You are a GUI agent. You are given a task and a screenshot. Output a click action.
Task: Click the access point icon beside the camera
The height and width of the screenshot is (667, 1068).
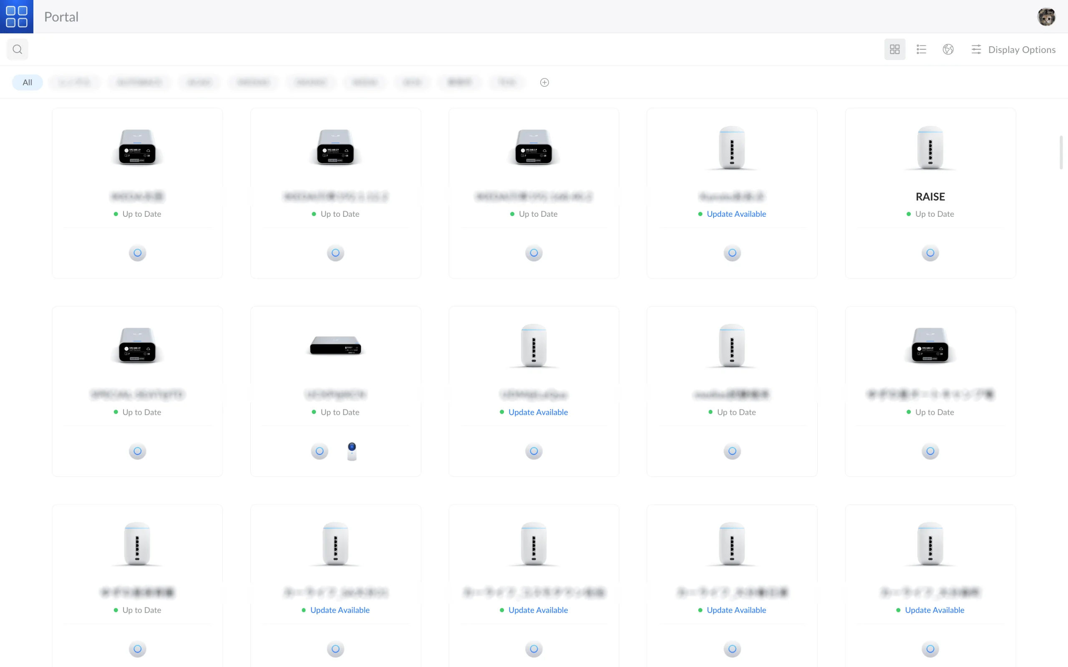tap(320, 451)
